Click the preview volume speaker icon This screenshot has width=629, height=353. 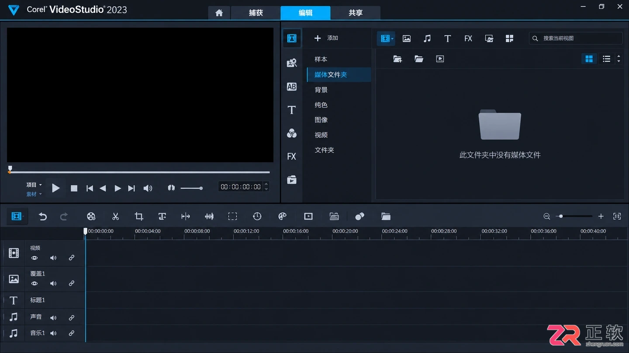(x=148, y=188)
